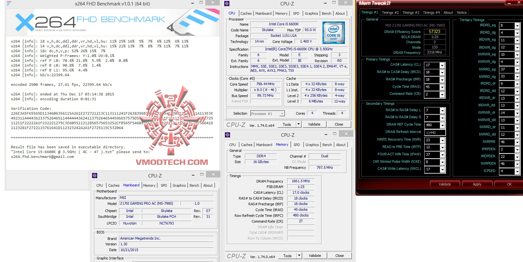Click the x264 FHD Benchmark title bar icon
Image resolution: width=523 pixels, height=262 pixels.
[x=9, y=4]
